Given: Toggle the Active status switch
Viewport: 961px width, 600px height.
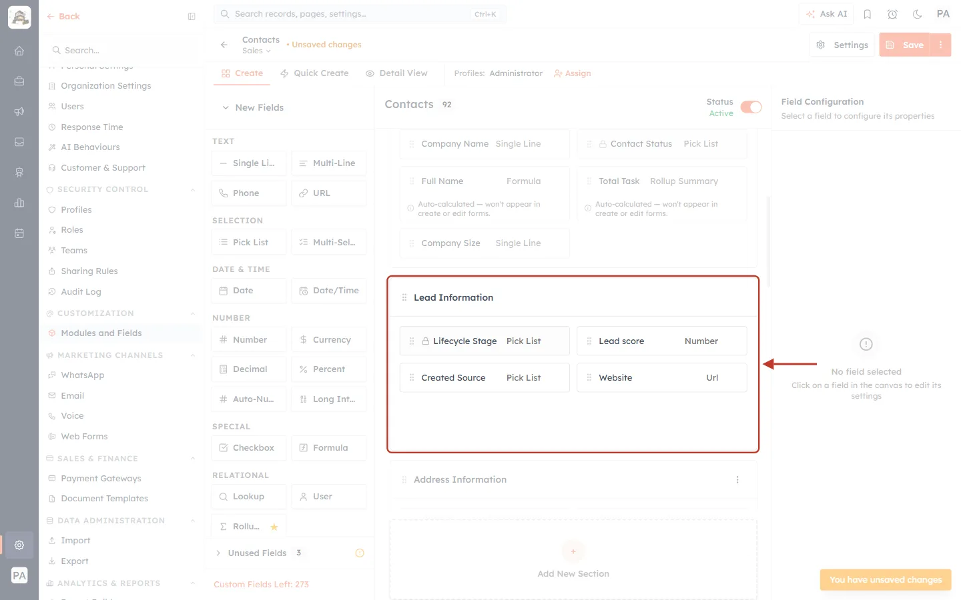Looking at the screenshot, I should pyautogui.click(x=751, y=107).
